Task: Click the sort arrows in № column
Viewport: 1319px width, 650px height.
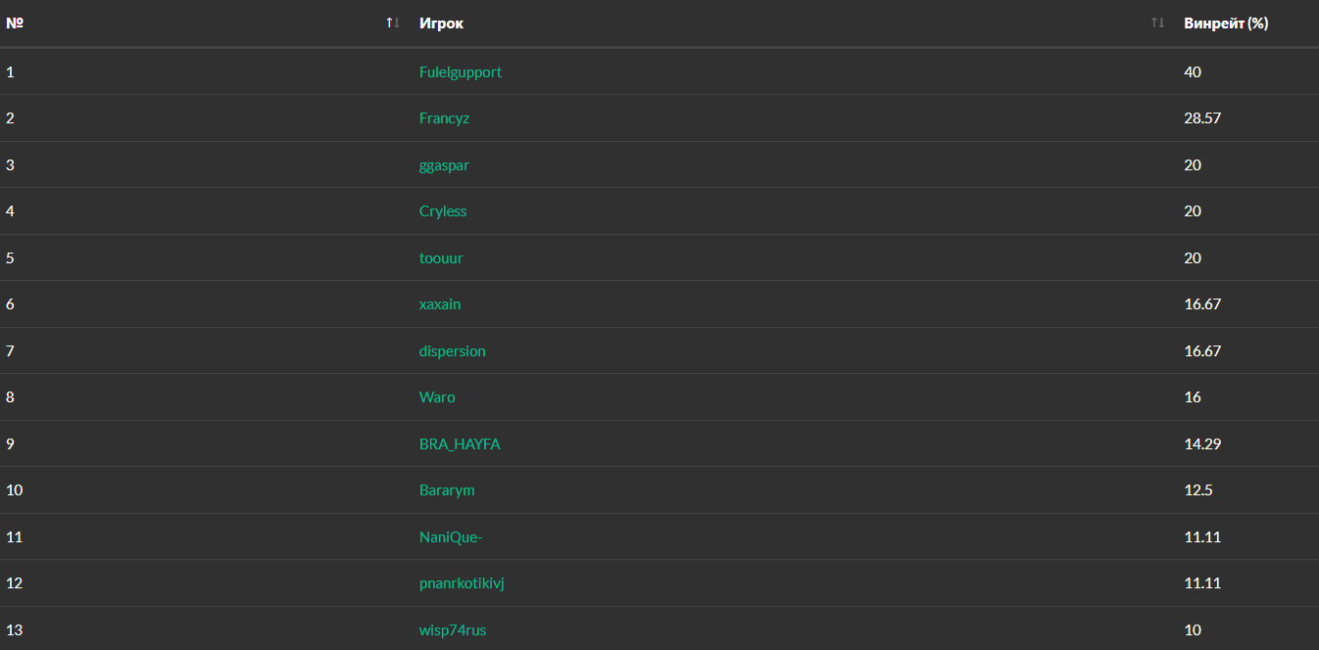Action: click(x=393, y=23)
